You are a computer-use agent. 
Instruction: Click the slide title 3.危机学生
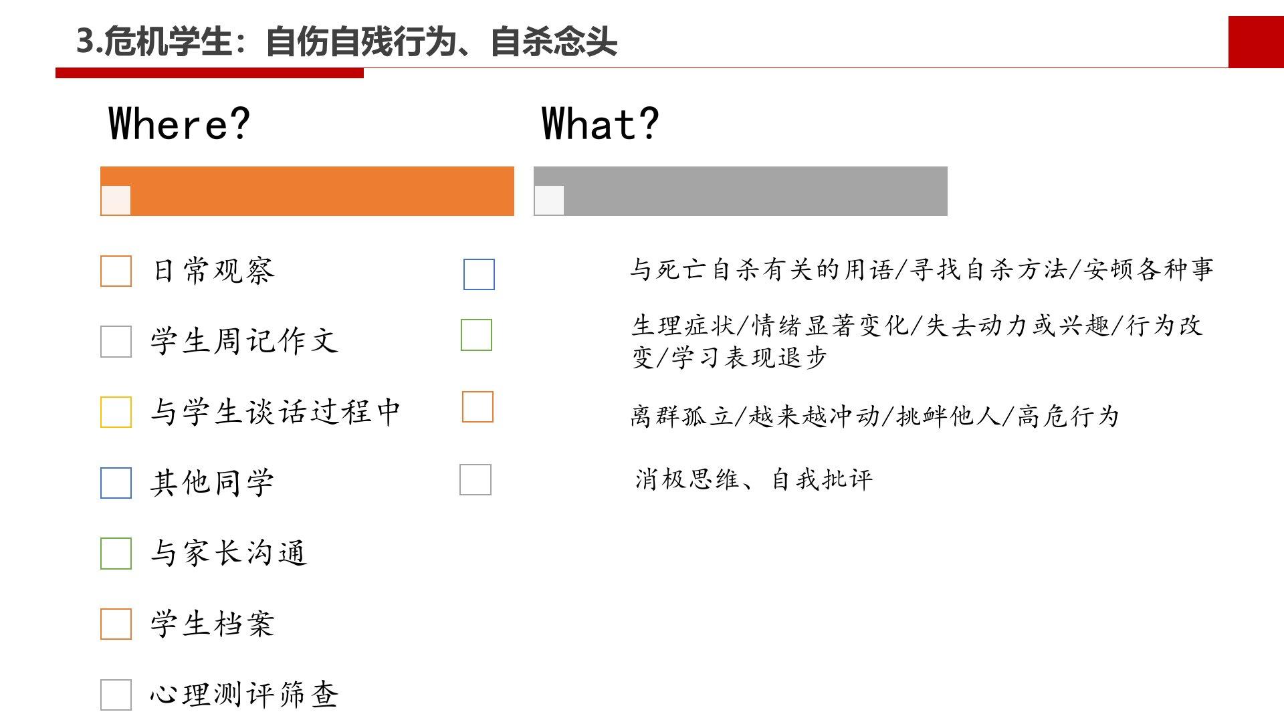coord(346,41)
